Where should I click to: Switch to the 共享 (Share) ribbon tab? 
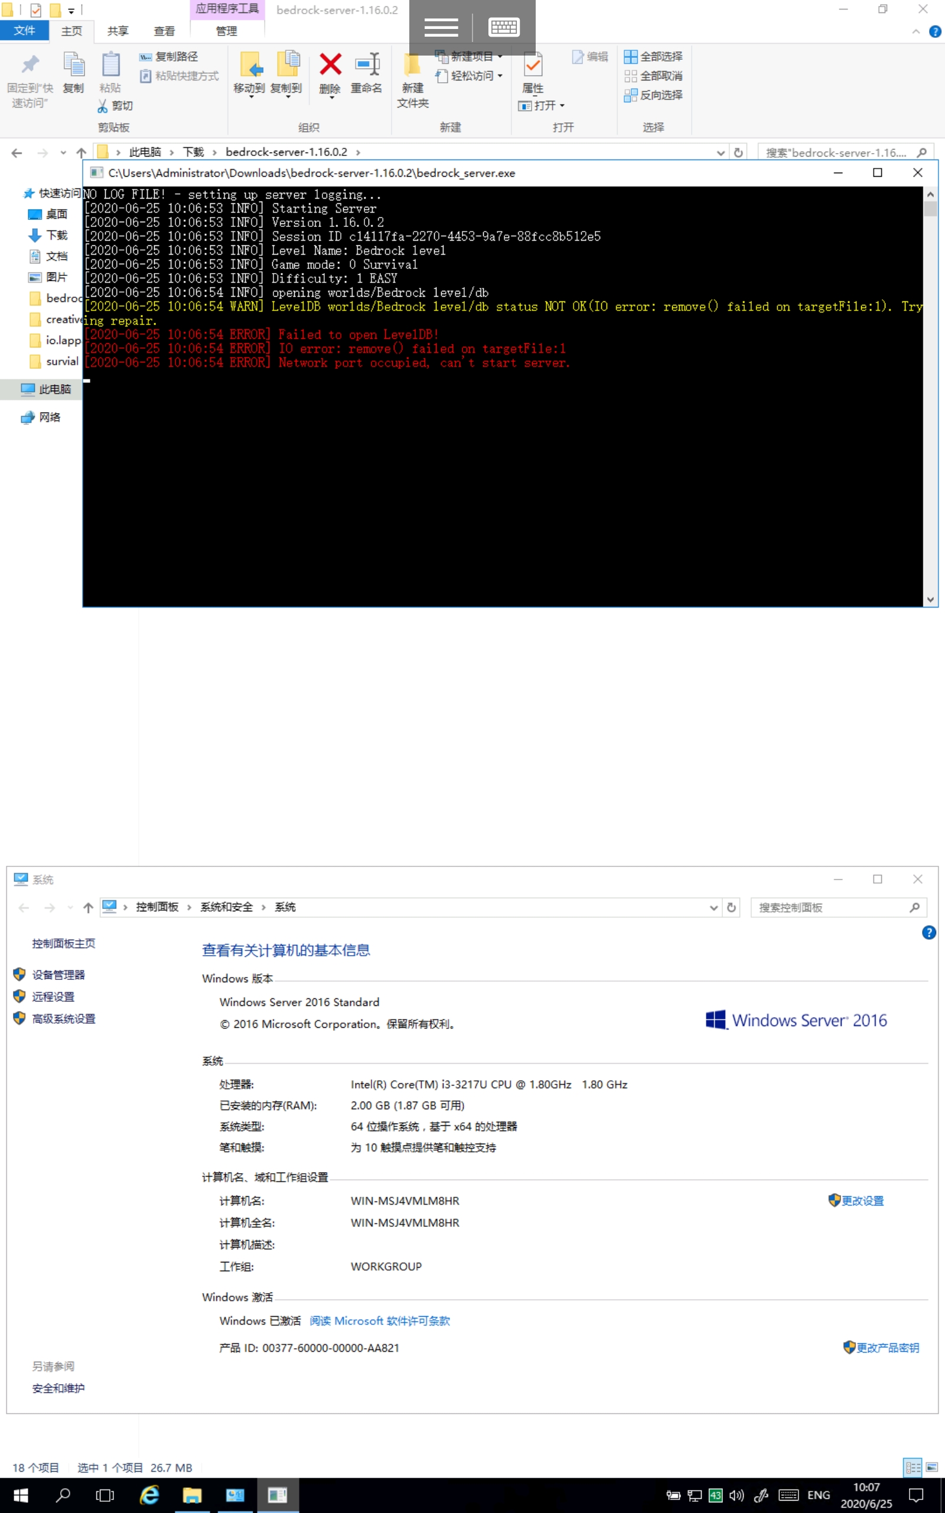pos(118,31)
